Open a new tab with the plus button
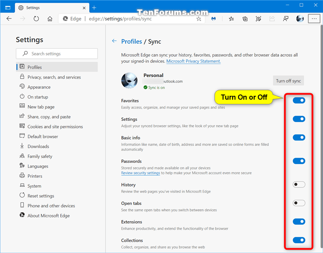 pos(94,8)
